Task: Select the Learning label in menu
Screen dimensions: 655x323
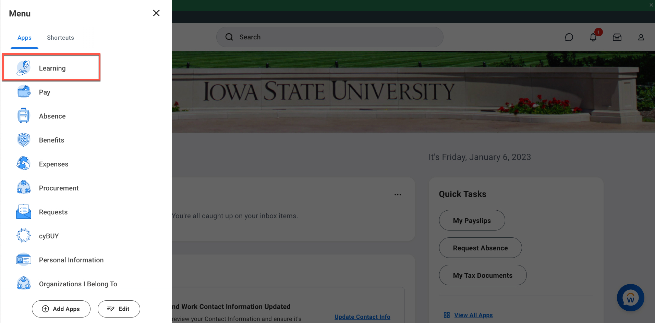Action: click(52, 68)
